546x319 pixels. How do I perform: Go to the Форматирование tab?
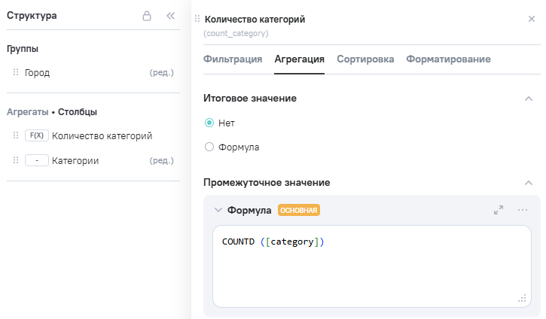click(448, 59)
